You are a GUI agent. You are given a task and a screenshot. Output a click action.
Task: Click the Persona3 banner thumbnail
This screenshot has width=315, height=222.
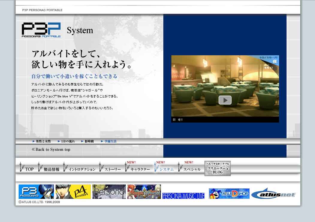coord(36,192)
